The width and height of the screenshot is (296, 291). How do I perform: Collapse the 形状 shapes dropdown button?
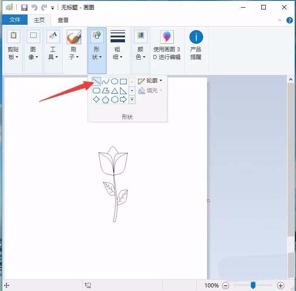97,50
